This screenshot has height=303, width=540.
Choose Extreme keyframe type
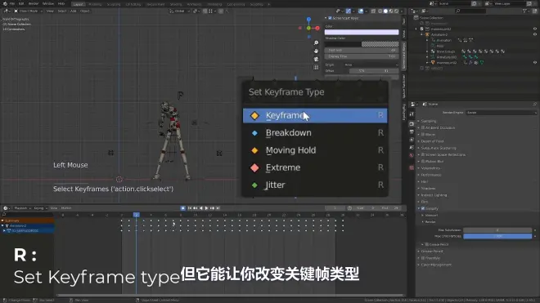(315, 167)
